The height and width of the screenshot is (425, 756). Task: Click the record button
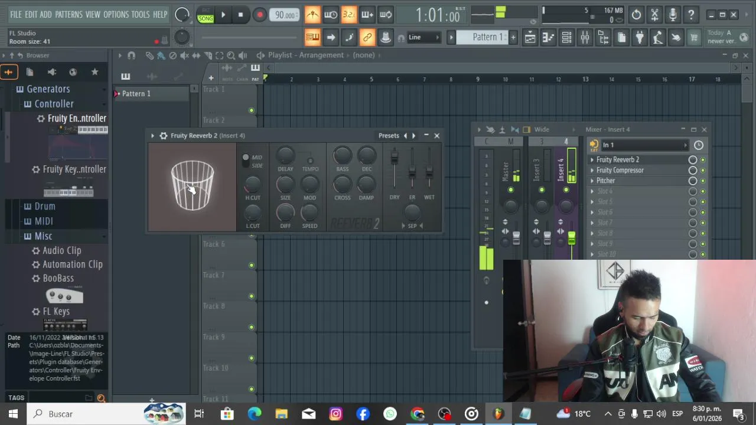pyautogui.click(x=259, y=15)
